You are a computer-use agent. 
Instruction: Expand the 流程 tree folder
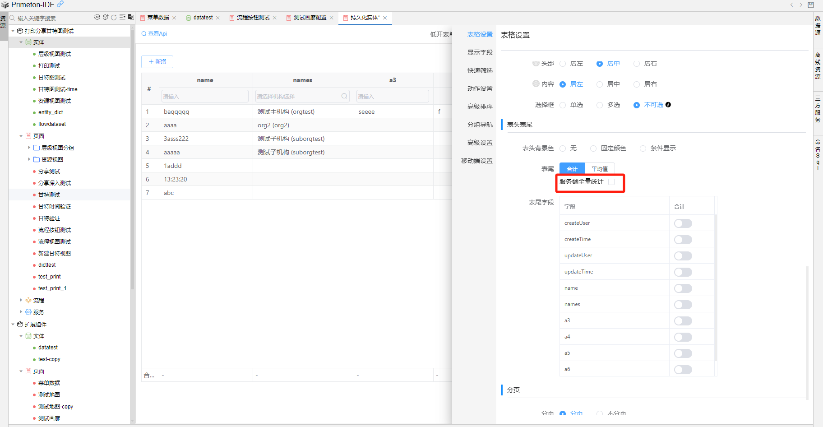pos(21,300)
